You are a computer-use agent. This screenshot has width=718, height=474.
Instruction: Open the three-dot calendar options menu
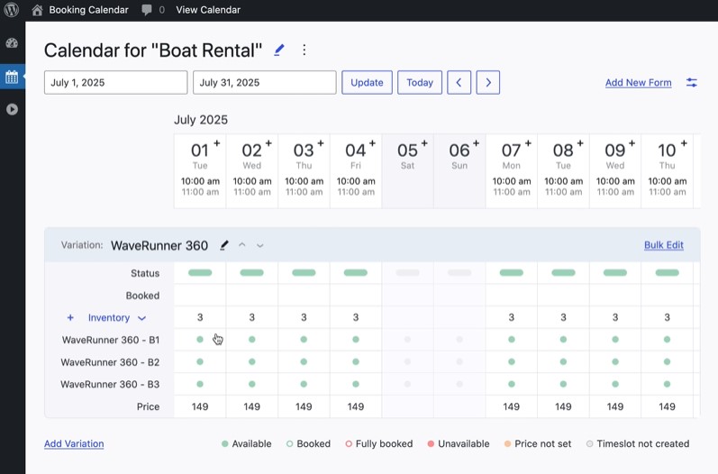tap(304, 50)
